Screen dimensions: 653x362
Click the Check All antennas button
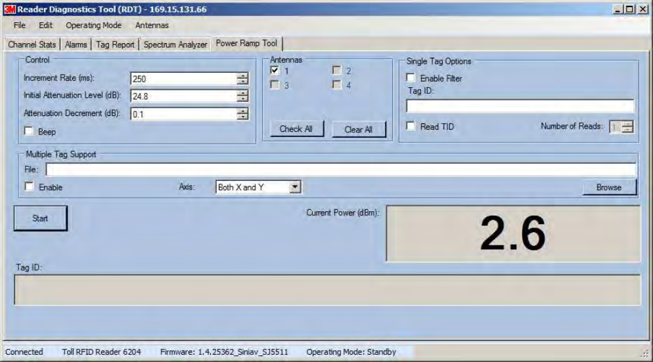(x=296, y=129)
